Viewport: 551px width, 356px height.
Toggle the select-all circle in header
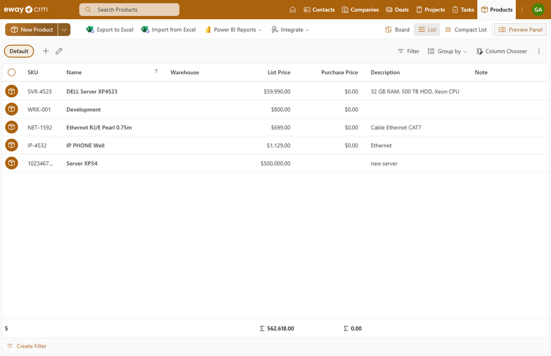point(12,72)
